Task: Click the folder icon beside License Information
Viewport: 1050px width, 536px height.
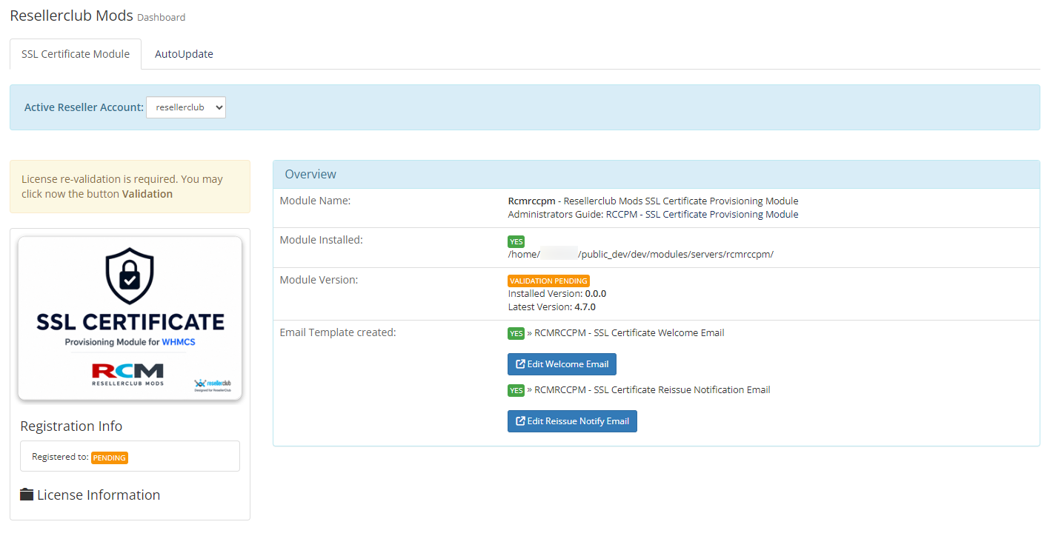Action: pyautogui.click(x=27, y=495)
